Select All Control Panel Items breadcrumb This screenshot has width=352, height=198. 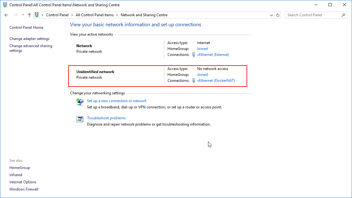coord(94,15)
